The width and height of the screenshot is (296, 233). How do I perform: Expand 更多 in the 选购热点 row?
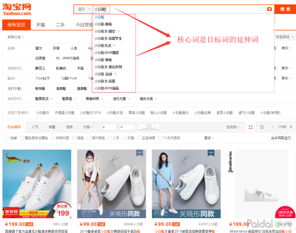[x=286, y=68]
